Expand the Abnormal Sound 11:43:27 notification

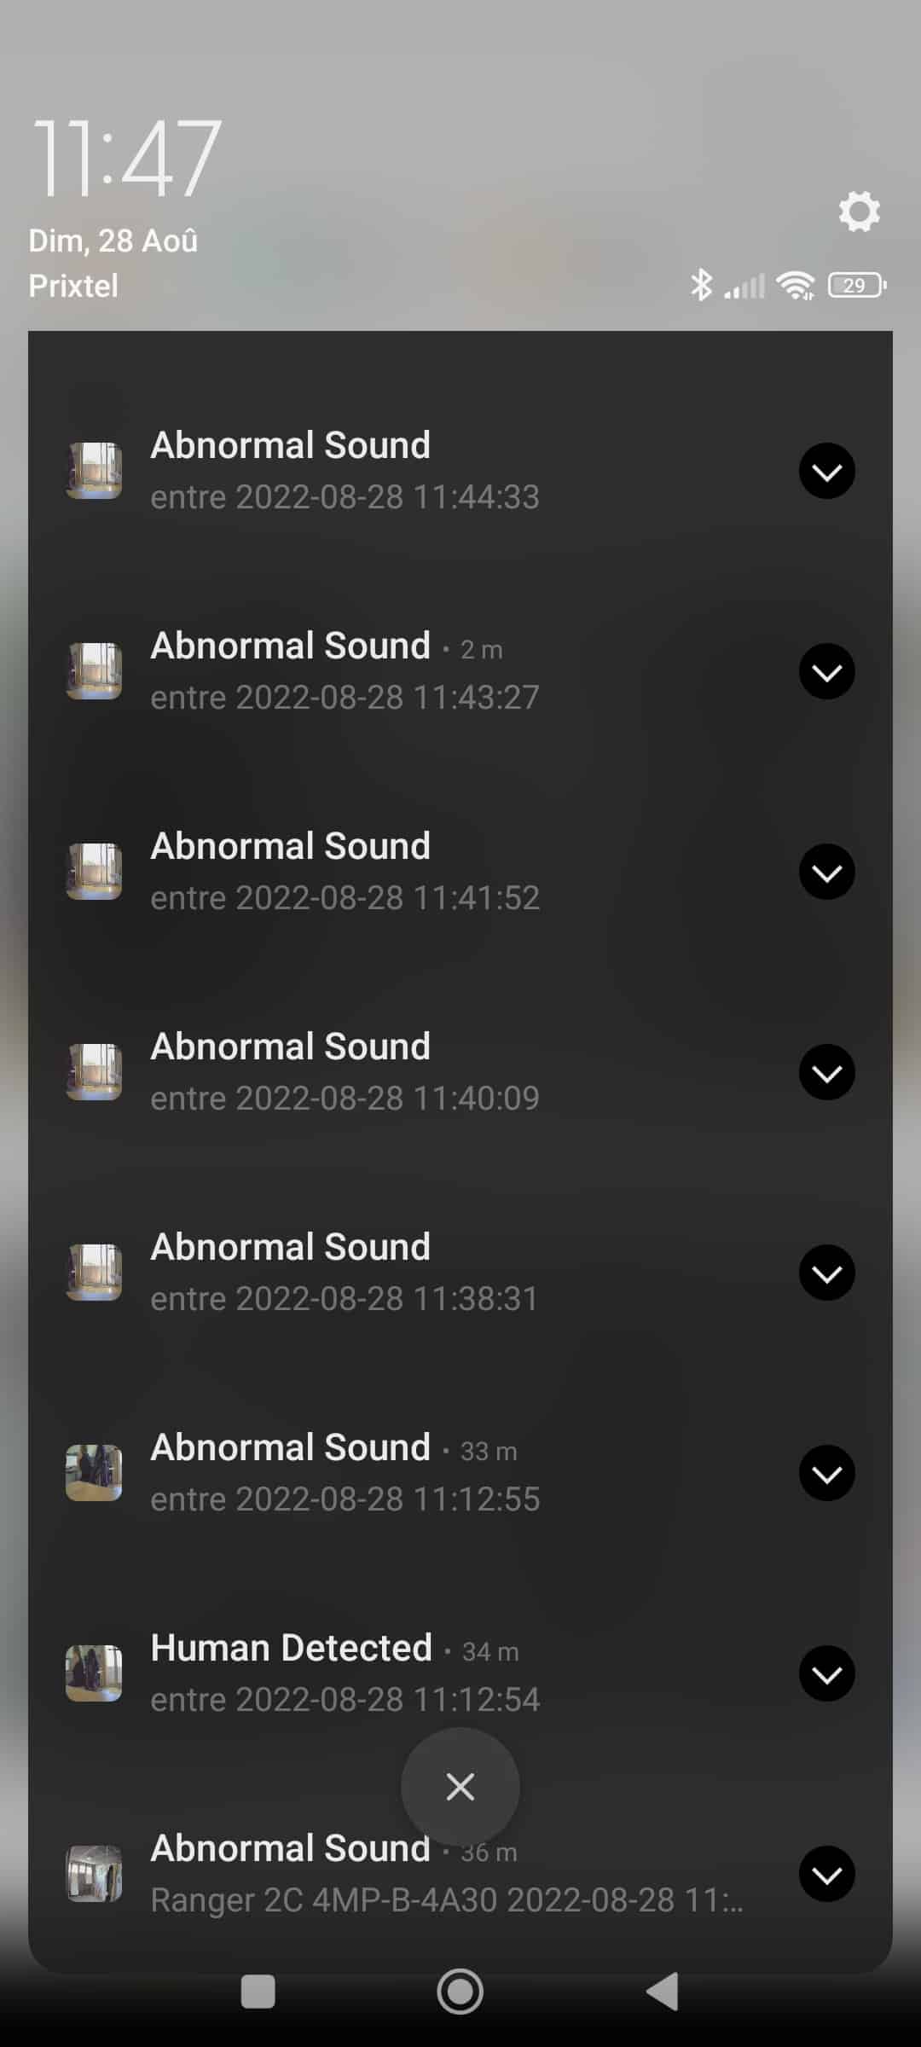pyautogui.click(x=826, y=671)
